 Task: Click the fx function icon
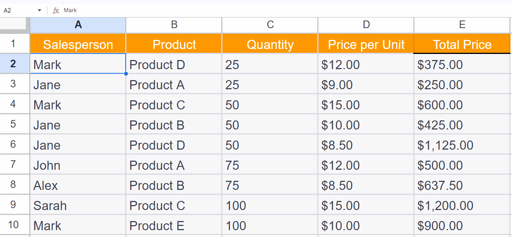pos(56,10)
